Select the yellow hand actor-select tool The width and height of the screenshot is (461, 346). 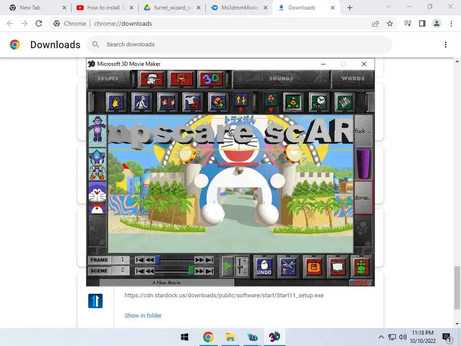pyautogui.click(x=116, y=102)
